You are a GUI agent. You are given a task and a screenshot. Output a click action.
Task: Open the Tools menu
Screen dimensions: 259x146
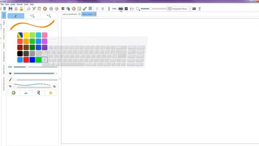[26, 4]
